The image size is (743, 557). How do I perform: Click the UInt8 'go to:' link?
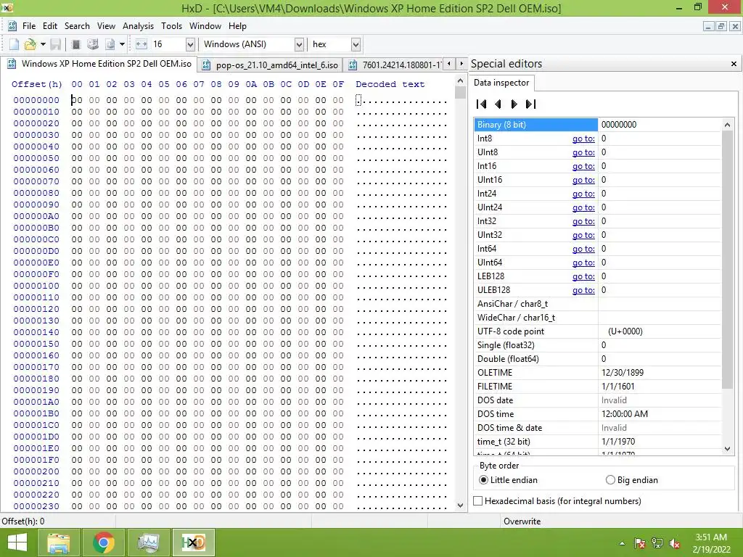(583, 152)
